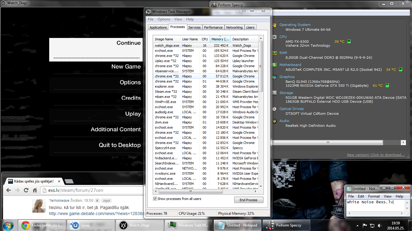
Task: Sort processes by Image Name column
Action: 167,39
